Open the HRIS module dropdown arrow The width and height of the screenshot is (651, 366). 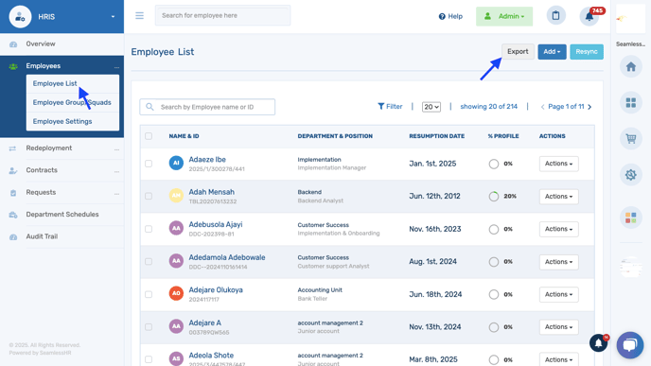(x=113, y=17)
